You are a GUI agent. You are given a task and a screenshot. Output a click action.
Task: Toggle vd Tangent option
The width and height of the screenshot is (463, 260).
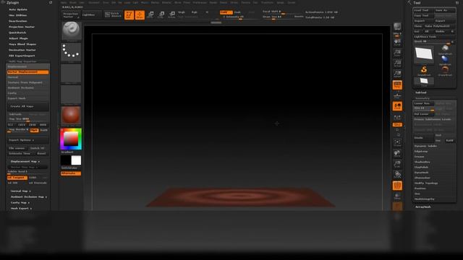[x=17, y=178]
